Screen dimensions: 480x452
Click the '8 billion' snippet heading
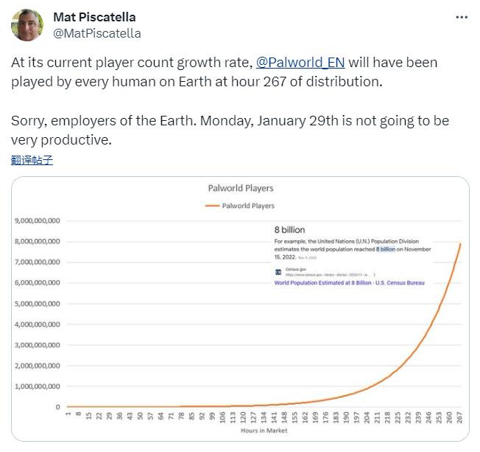289,230
